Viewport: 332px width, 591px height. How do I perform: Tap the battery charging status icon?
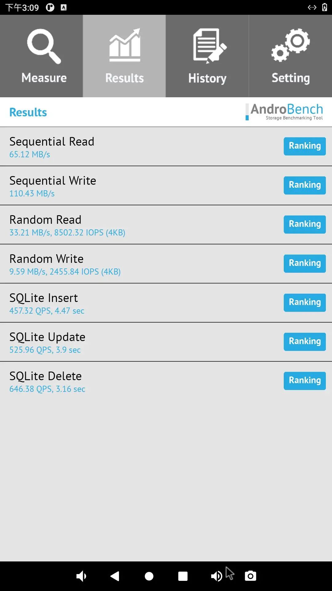pos(324,7)
